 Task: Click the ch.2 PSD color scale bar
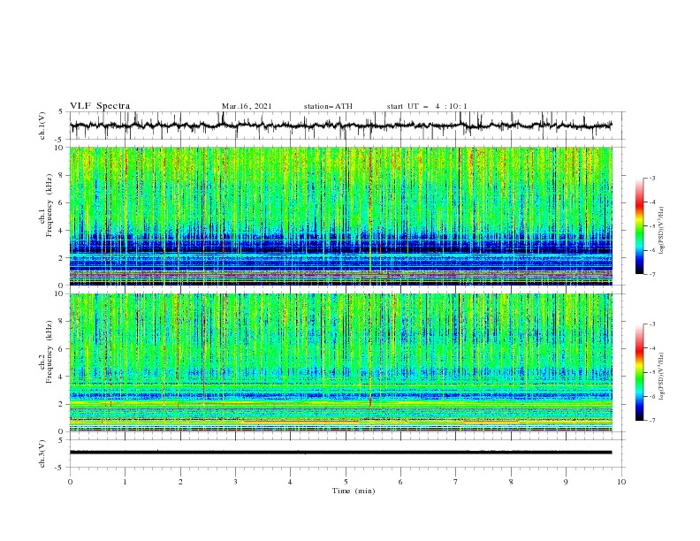tap(640, 372)
